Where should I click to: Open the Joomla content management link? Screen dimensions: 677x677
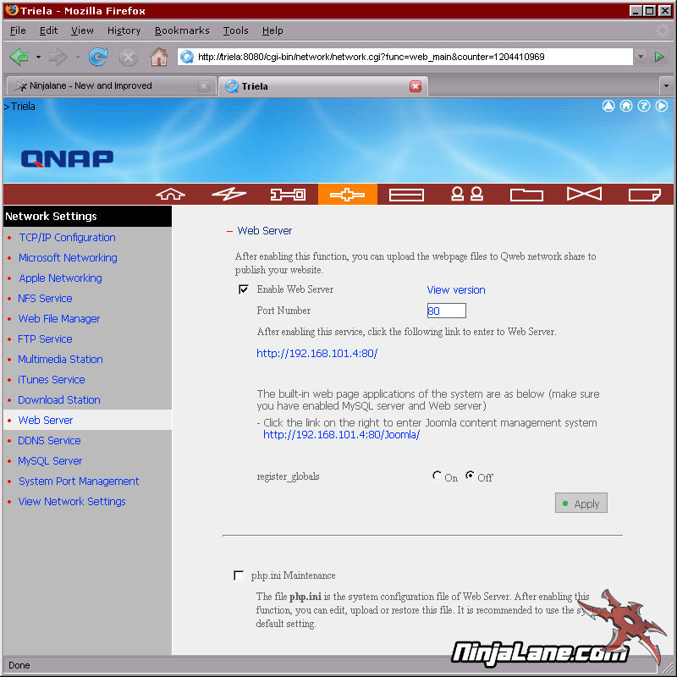click(341, 435)
